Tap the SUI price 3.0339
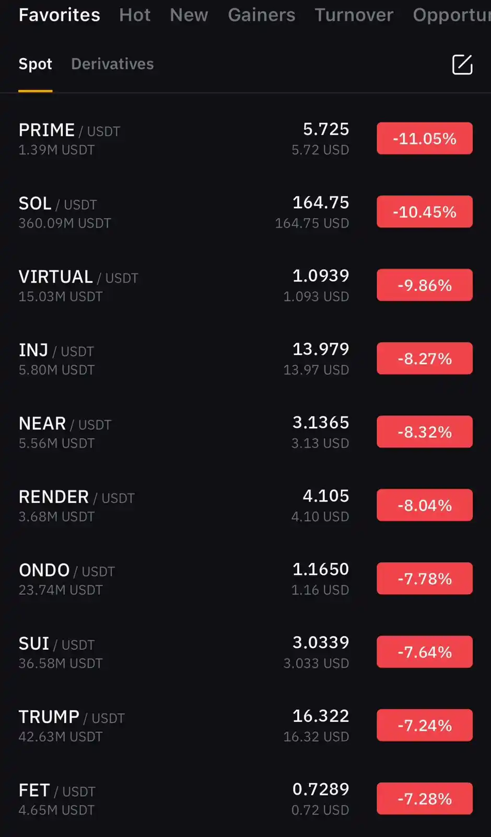 321,642
